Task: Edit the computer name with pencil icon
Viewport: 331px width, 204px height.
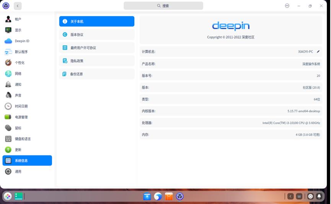Action: pyautogui.click(x=318, y=52)
